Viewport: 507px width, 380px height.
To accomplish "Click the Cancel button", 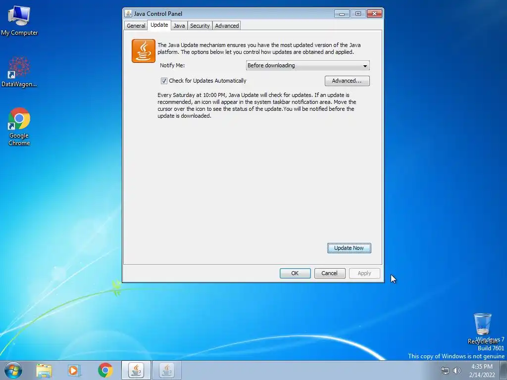I will coord(329,273).
